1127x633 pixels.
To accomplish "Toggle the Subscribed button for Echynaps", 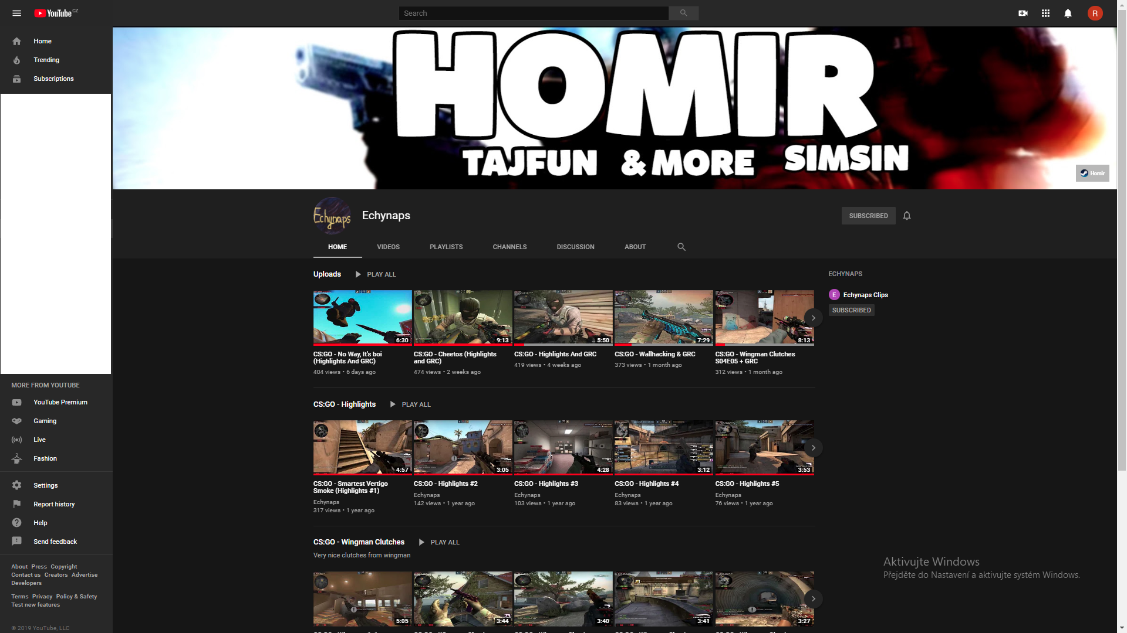I will [868, 216].
